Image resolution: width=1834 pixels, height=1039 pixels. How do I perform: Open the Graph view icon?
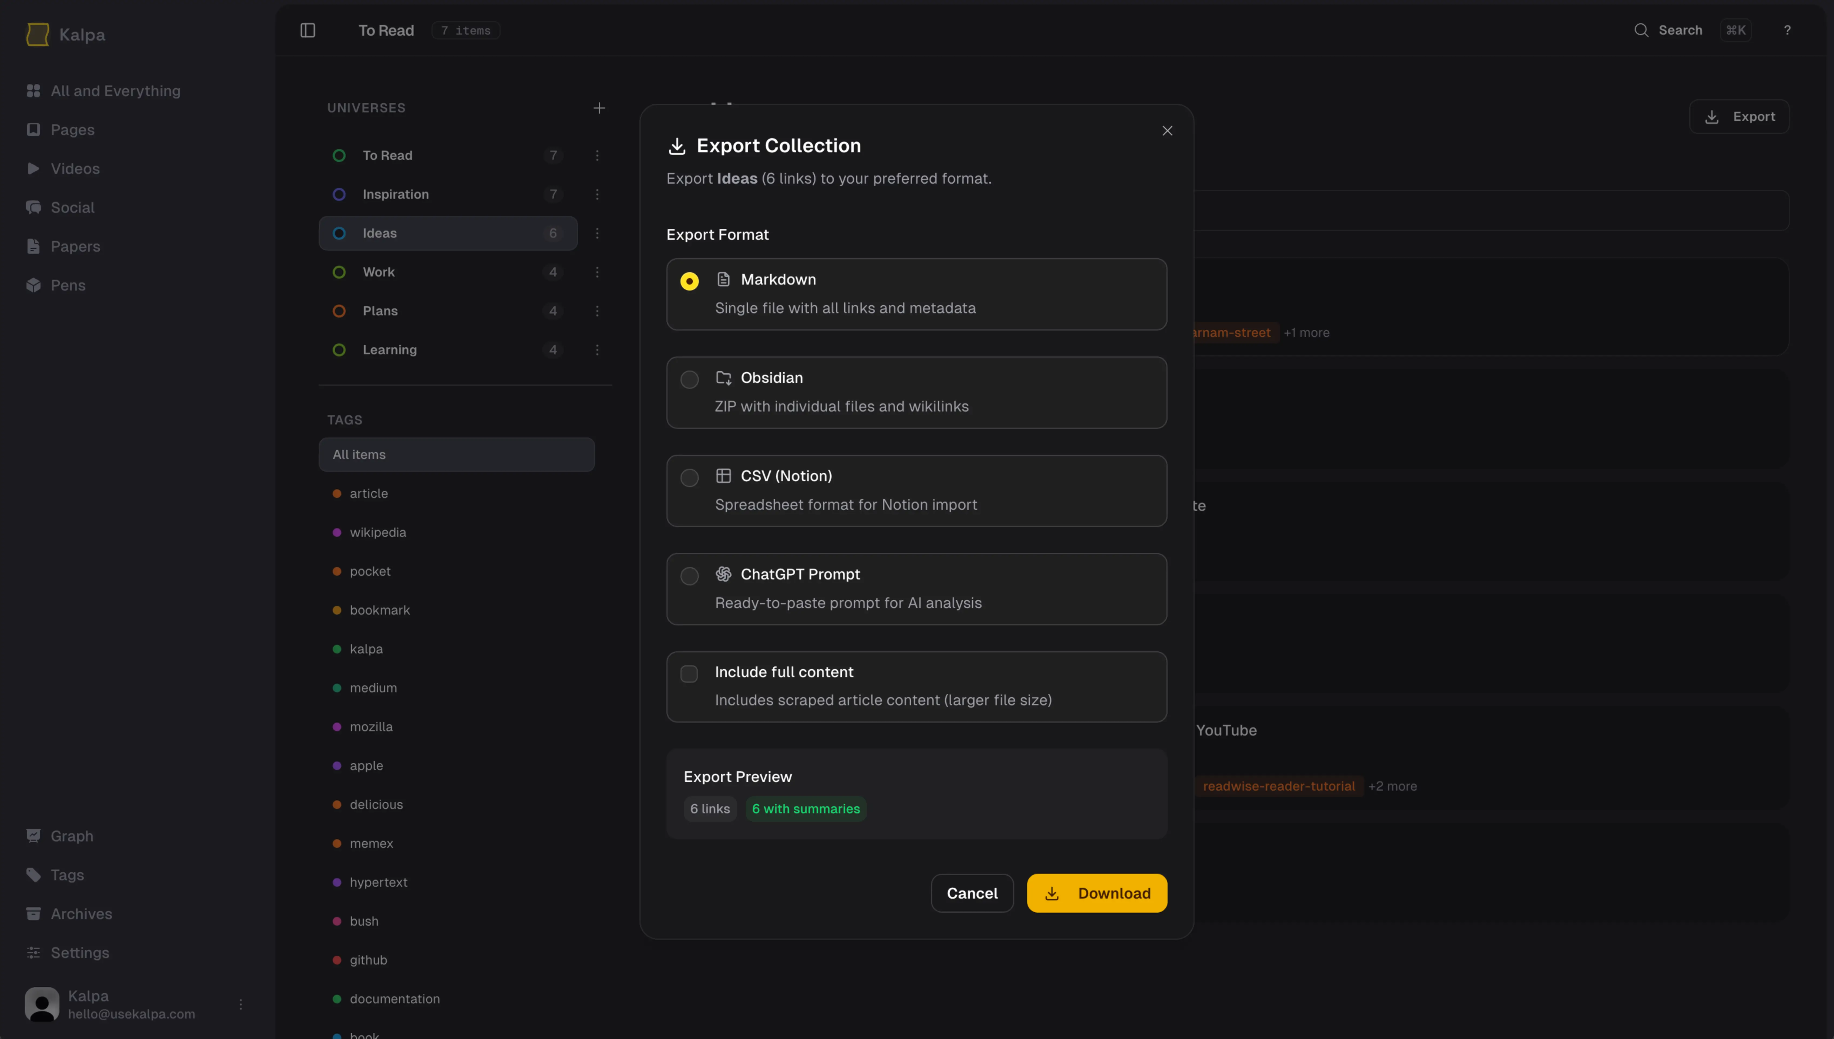[33, 836]
